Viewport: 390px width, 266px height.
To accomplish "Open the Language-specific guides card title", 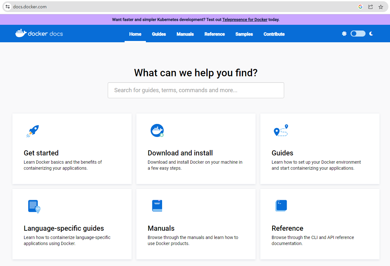I will pos(64,228).
